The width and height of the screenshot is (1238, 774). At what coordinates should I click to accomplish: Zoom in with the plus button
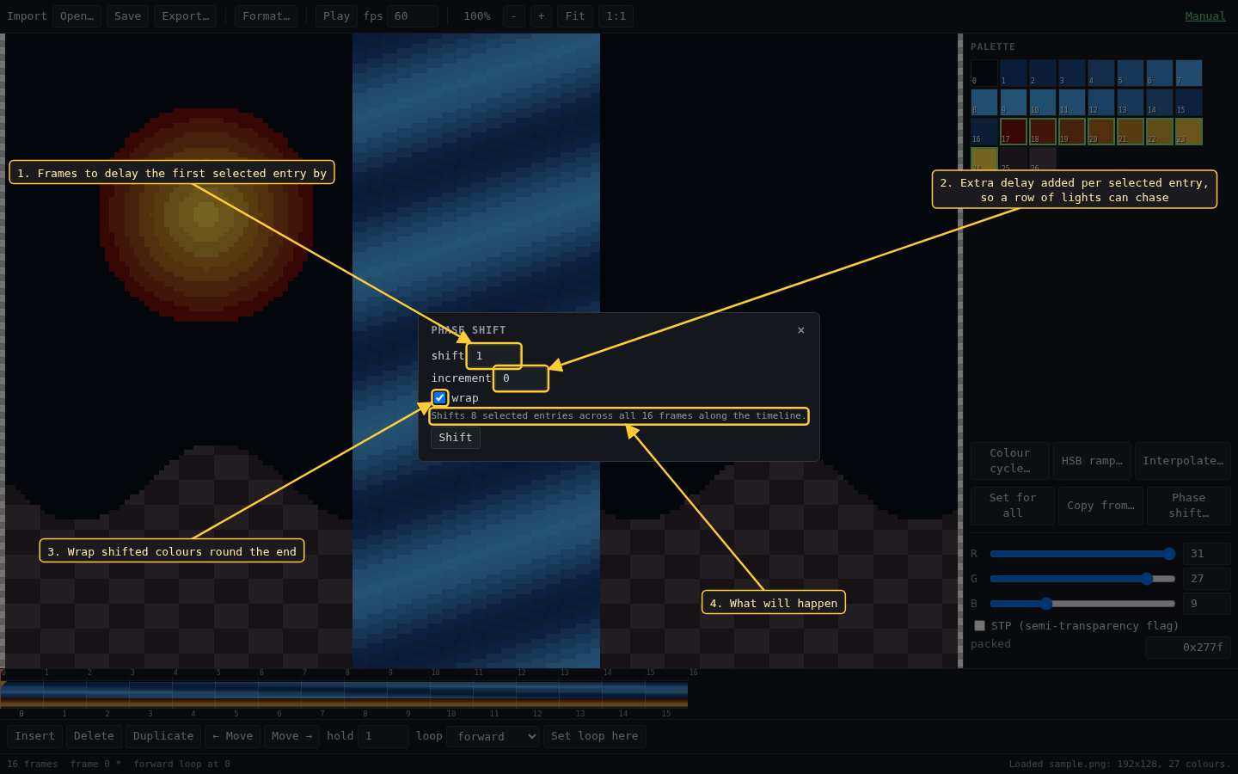coord(541,16)
